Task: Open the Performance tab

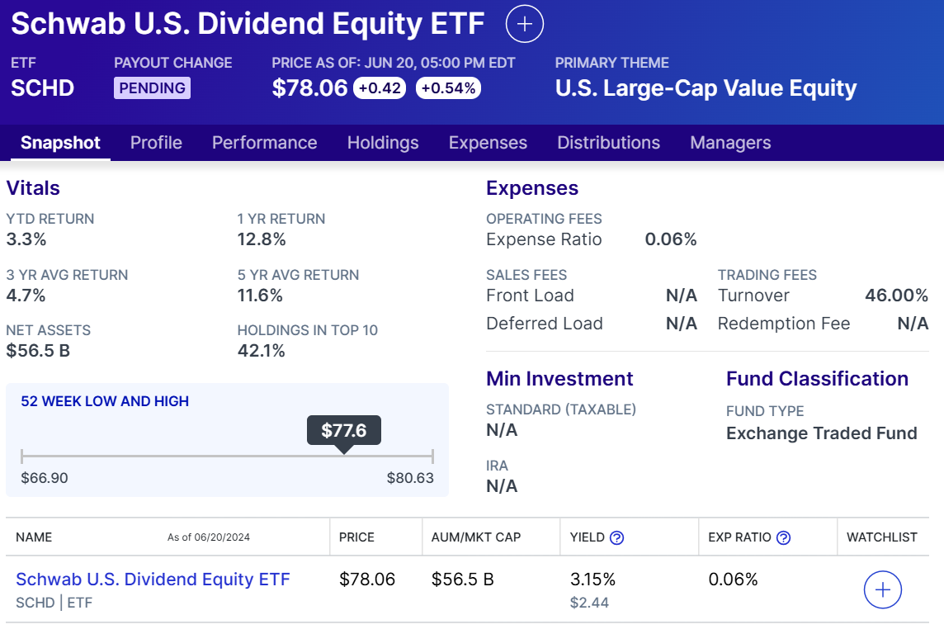Action: tap(264, 143)
